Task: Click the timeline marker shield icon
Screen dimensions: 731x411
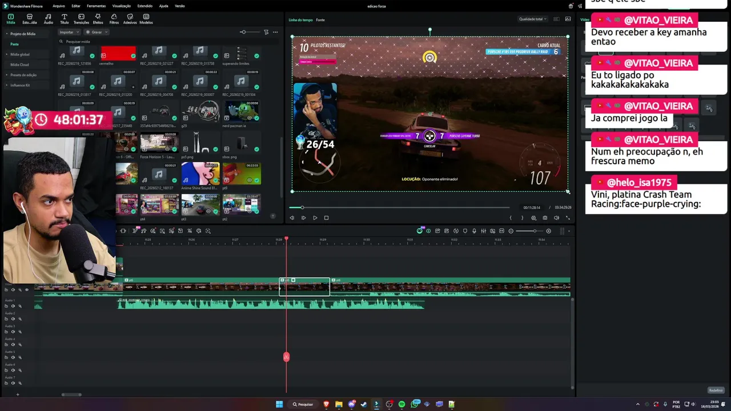Action: [465, 231]
